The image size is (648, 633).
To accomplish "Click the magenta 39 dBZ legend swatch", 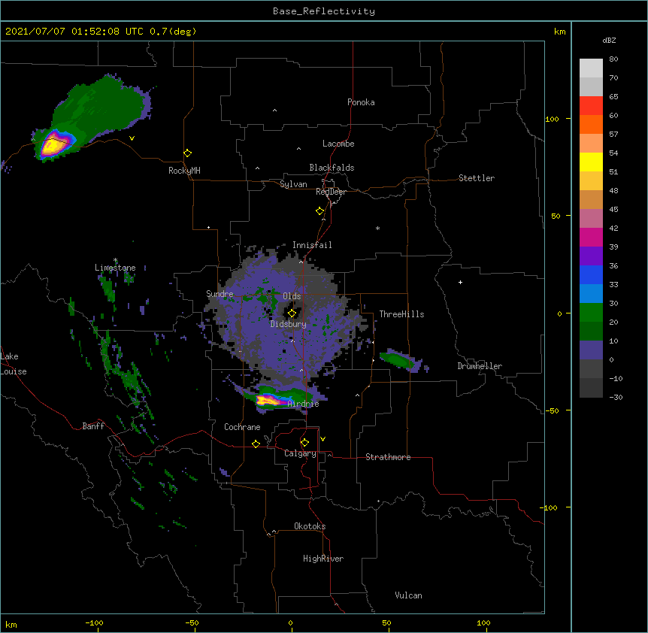I will pyautogui.click(x=591, y=237).
